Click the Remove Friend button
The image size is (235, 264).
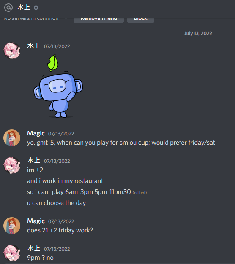pos(98,19)
